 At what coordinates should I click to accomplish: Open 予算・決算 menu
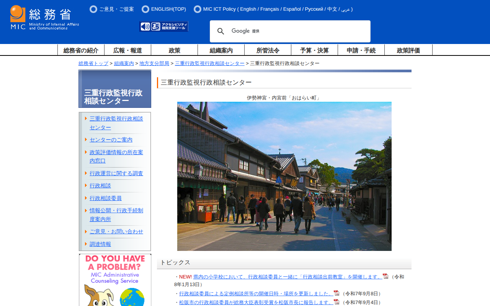314,50
